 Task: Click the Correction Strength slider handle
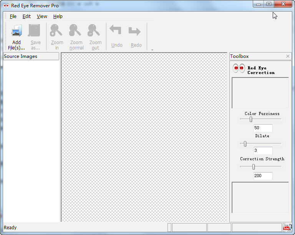254,167
